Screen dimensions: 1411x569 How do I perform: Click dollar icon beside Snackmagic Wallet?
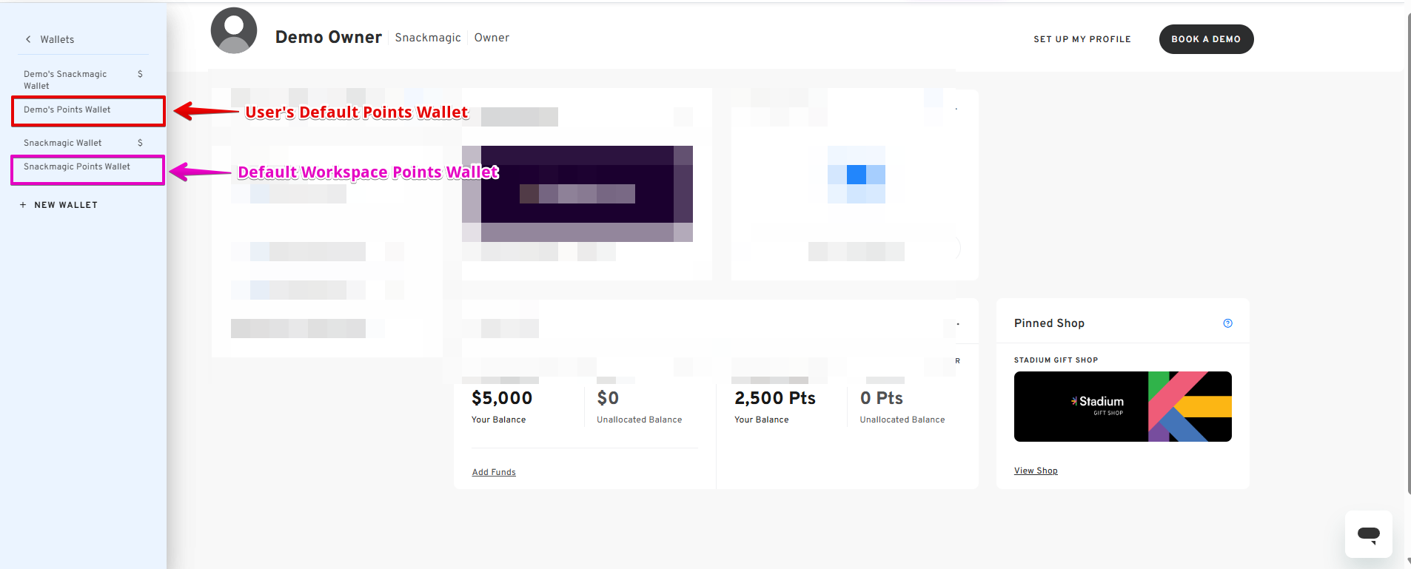(x=140, y=143)
